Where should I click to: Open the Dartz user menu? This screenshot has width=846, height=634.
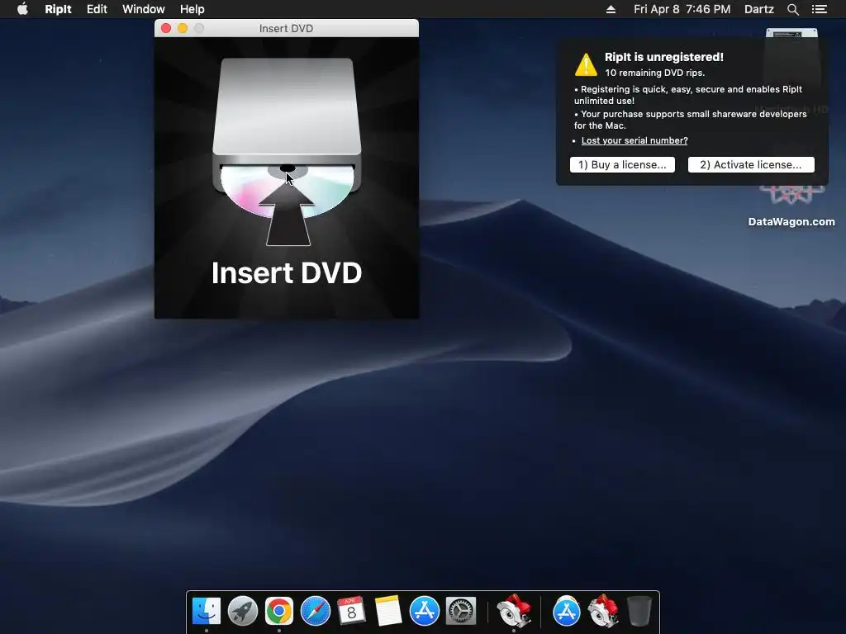[x=759, y=9]
